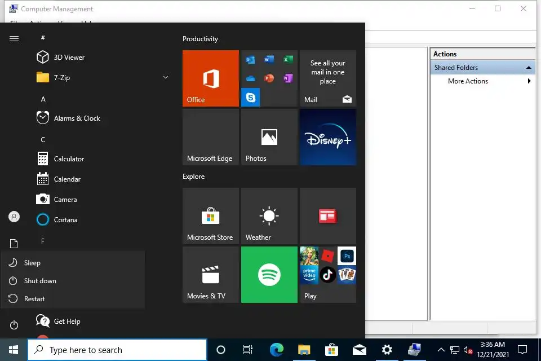This screenshot has height=361, width=541.
Task: Choose Shut down from power menu
Action: click(x=73, y=281)
